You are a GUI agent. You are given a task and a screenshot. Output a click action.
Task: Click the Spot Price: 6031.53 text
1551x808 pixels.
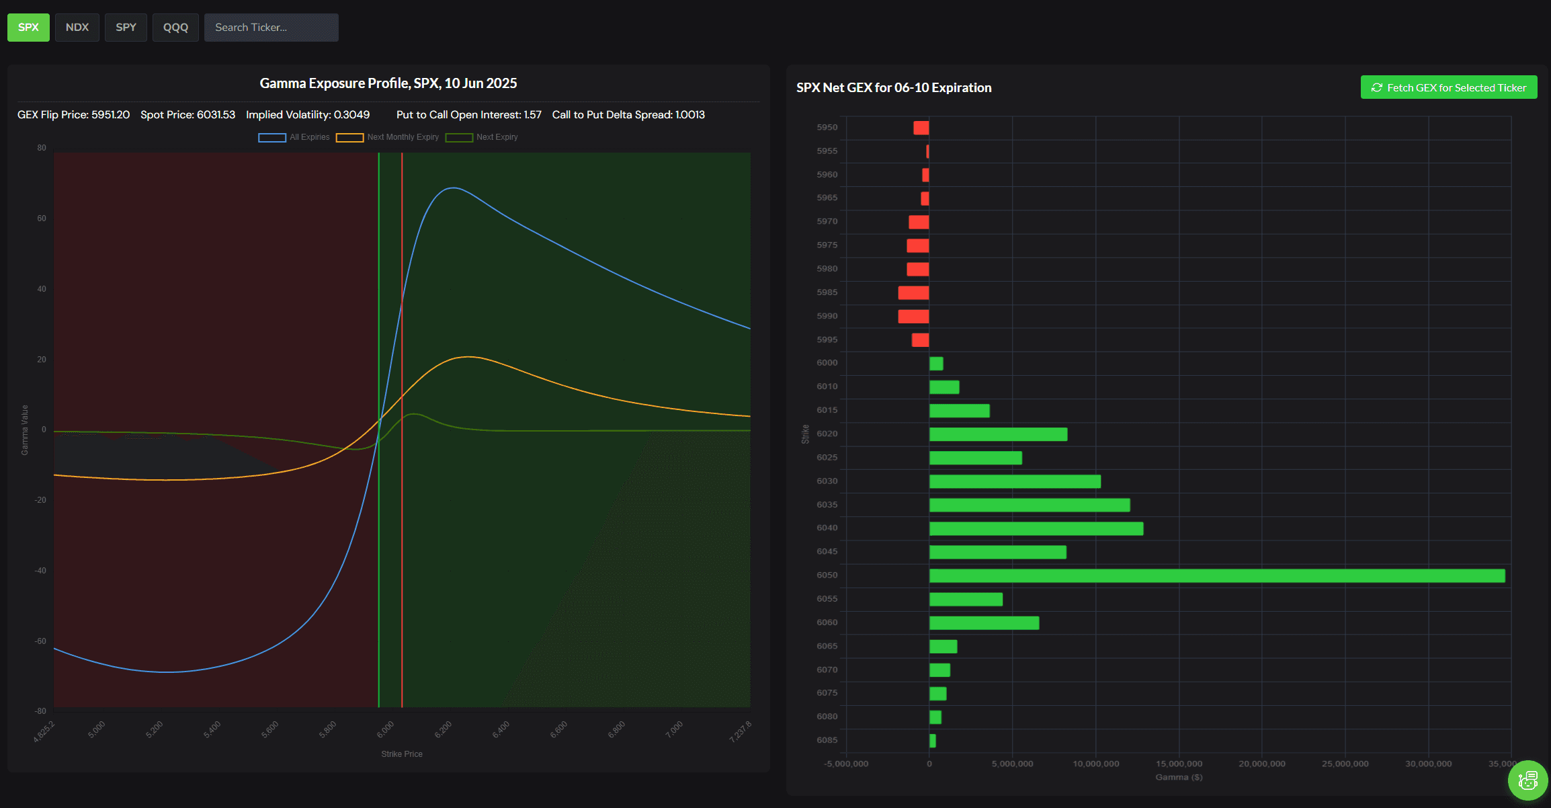coord(188,115)
